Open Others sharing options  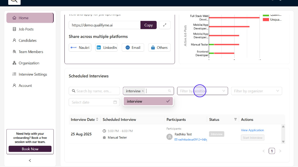pos(159,48)
